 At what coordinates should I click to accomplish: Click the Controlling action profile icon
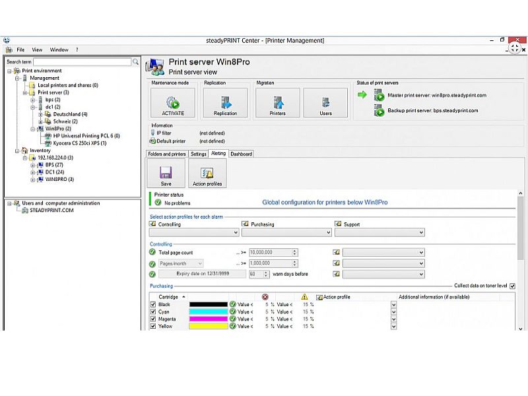[x=152, y=224]
